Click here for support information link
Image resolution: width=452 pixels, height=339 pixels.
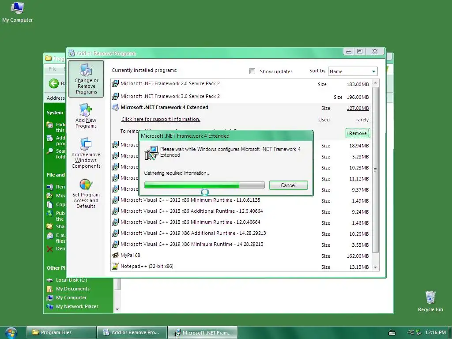pos(161,119)
